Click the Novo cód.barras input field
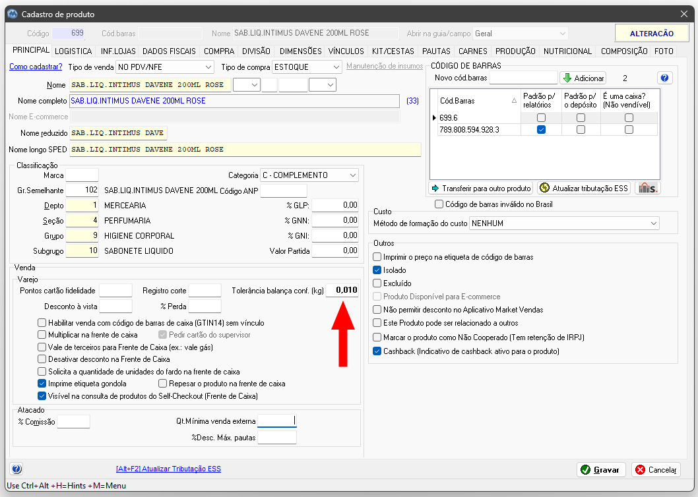698x497 pixels. 524,78
